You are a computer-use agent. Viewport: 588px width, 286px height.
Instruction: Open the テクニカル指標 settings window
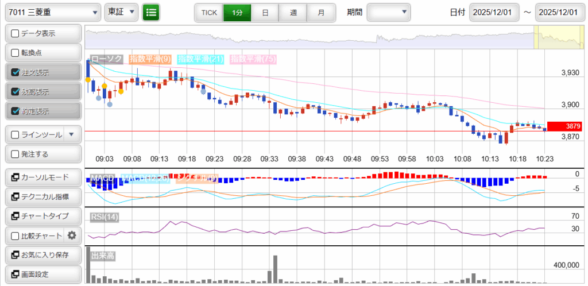click(x=42, y=197)
